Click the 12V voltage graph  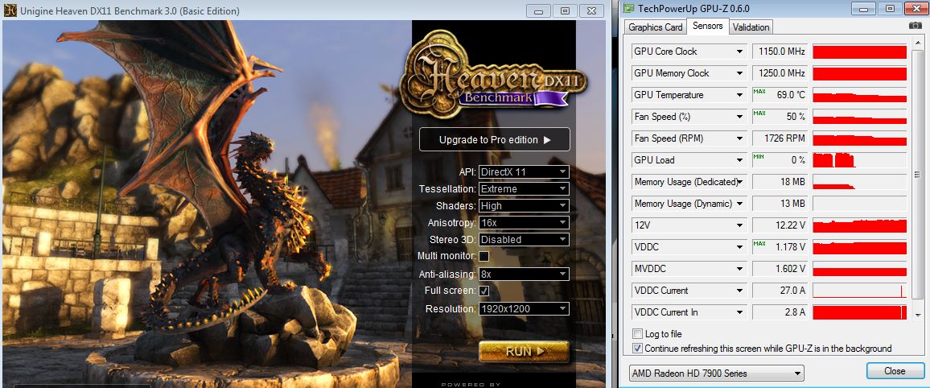[x=859, y=225]
